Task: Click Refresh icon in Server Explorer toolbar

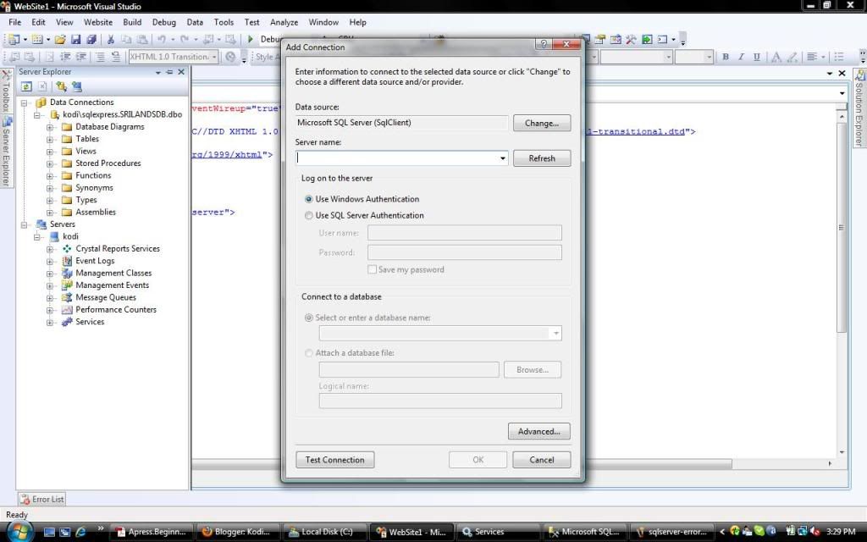Action: point(26,87)
